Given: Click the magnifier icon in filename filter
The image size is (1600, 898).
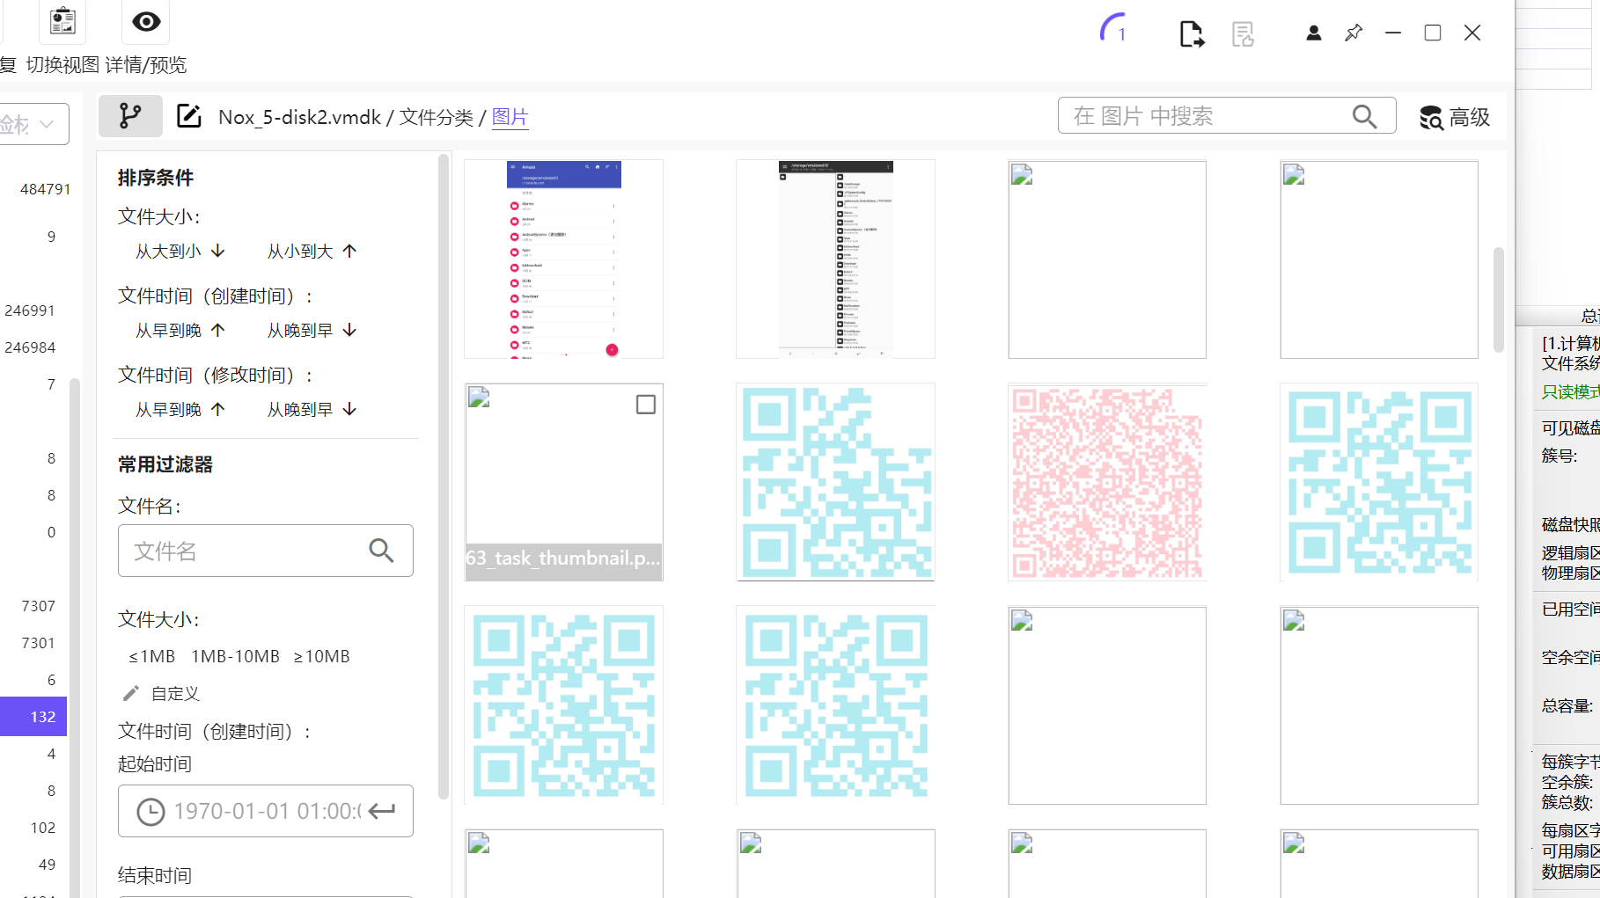Looking at the screenshot, I should click(x=381, y=551).
